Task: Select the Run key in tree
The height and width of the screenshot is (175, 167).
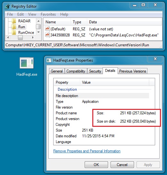Action: (21, 27)
